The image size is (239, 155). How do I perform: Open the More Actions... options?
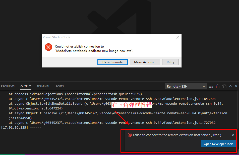tap(145, 62)
